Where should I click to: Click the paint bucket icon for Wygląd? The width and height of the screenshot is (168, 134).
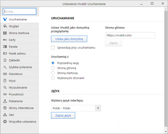5,26
